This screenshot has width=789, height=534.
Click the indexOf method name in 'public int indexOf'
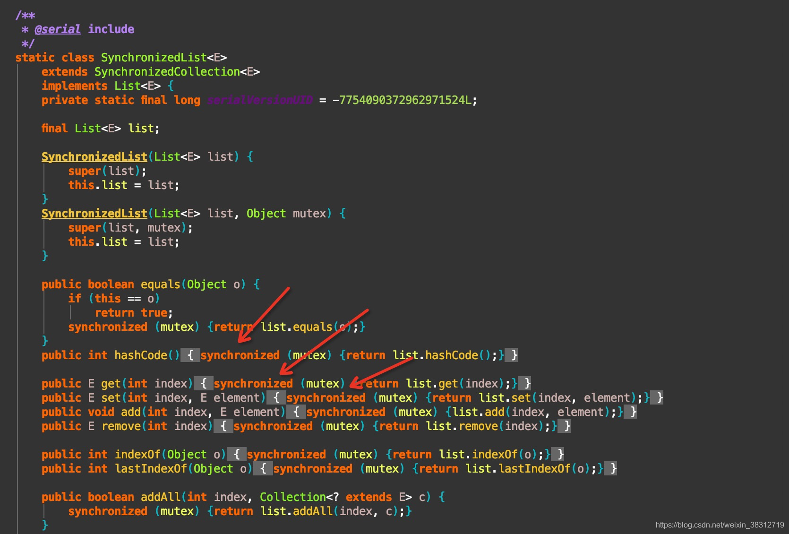coord(137,455)
